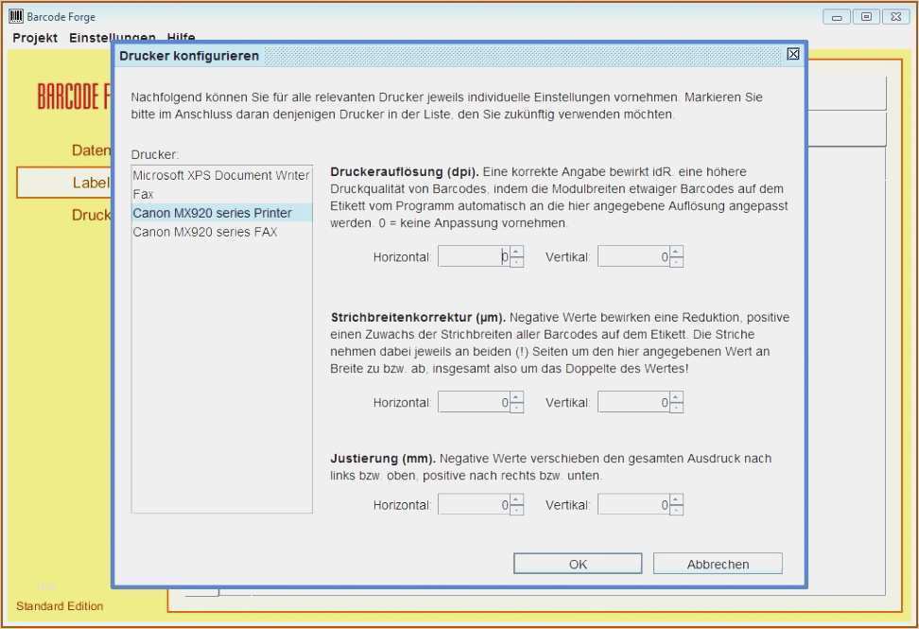Decrease vertical Strichbreitenkorrektur value
The height and width of the screenshot is (629, 919).
coord(676,408)
